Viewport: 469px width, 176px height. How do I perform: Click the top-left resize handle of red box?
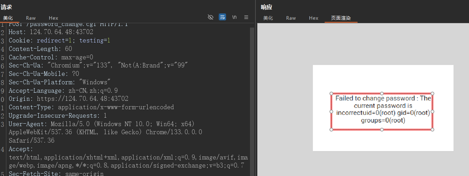(331, 93)
